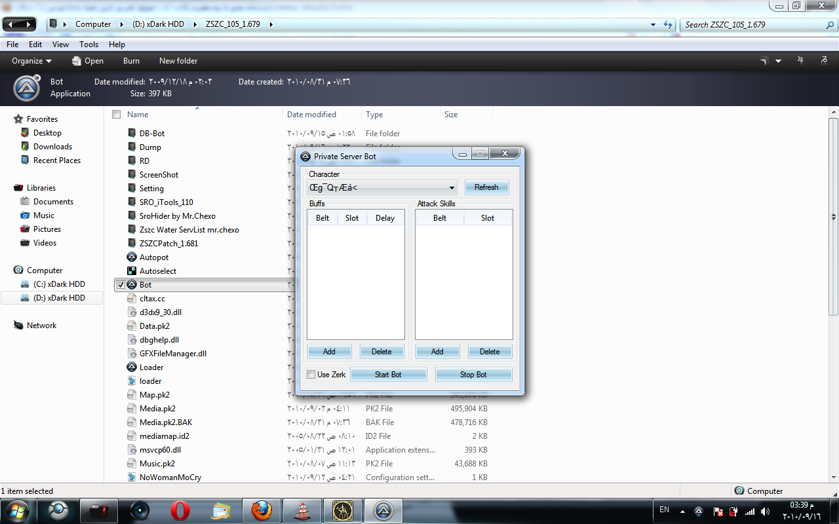Expand breadcrumb arrow after (D:) xDark HDD
The height and width of the screenshot is (524, 839).
[x=195, y=24]
